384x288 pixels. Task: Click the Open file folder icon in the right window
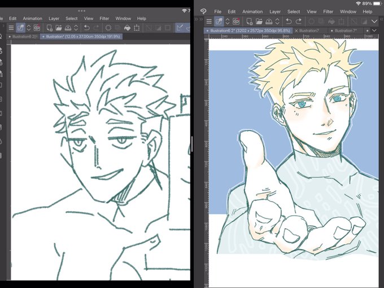259,21
